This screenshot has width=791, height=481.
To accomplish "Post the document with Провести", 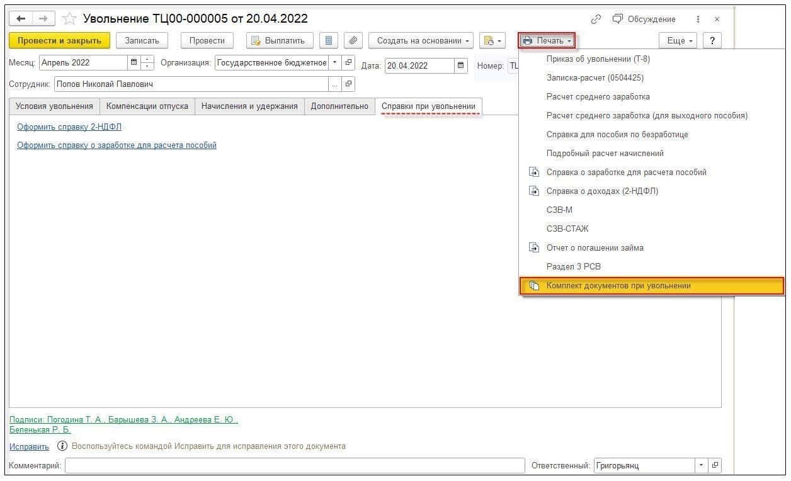I will point(207,40).
